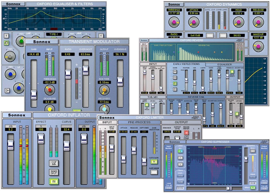Enable Auto Gain IN on Oxford Limiter
The image size is (270, 193).
[154, 162]
